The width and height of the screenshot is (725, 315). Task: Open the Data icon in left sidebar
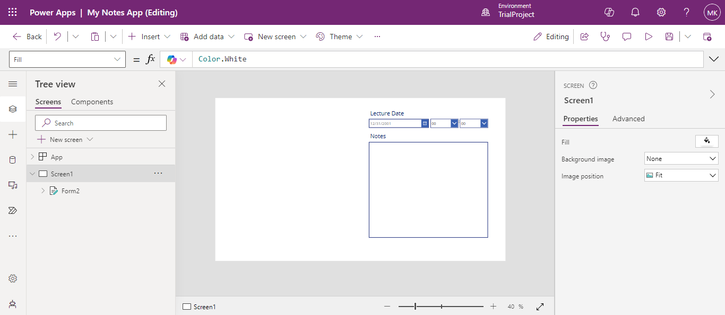pyautogui.click(x=13, y=160)
